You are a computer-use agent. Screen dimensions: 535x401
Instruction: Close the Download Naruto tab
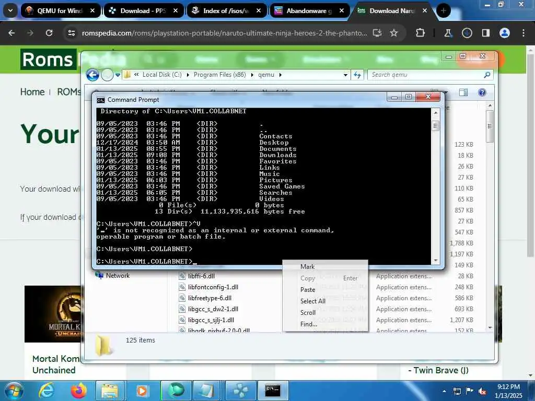pyautogui.click(x=425, y=10)
